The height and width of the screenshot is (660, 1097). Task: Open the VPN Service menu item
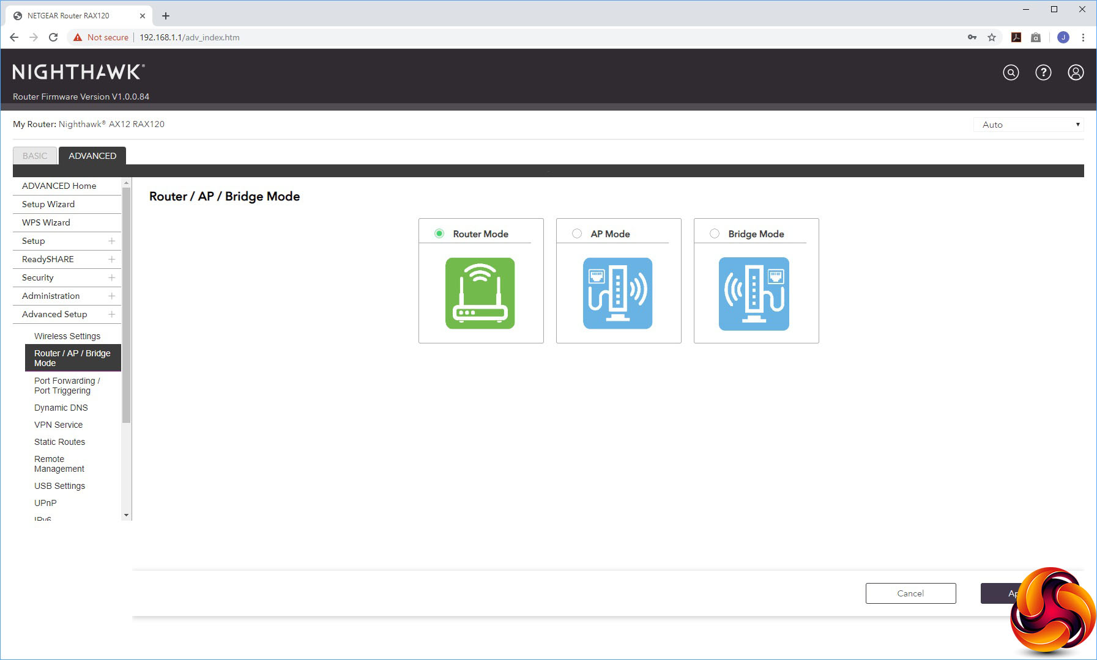(x=58, y=425)
